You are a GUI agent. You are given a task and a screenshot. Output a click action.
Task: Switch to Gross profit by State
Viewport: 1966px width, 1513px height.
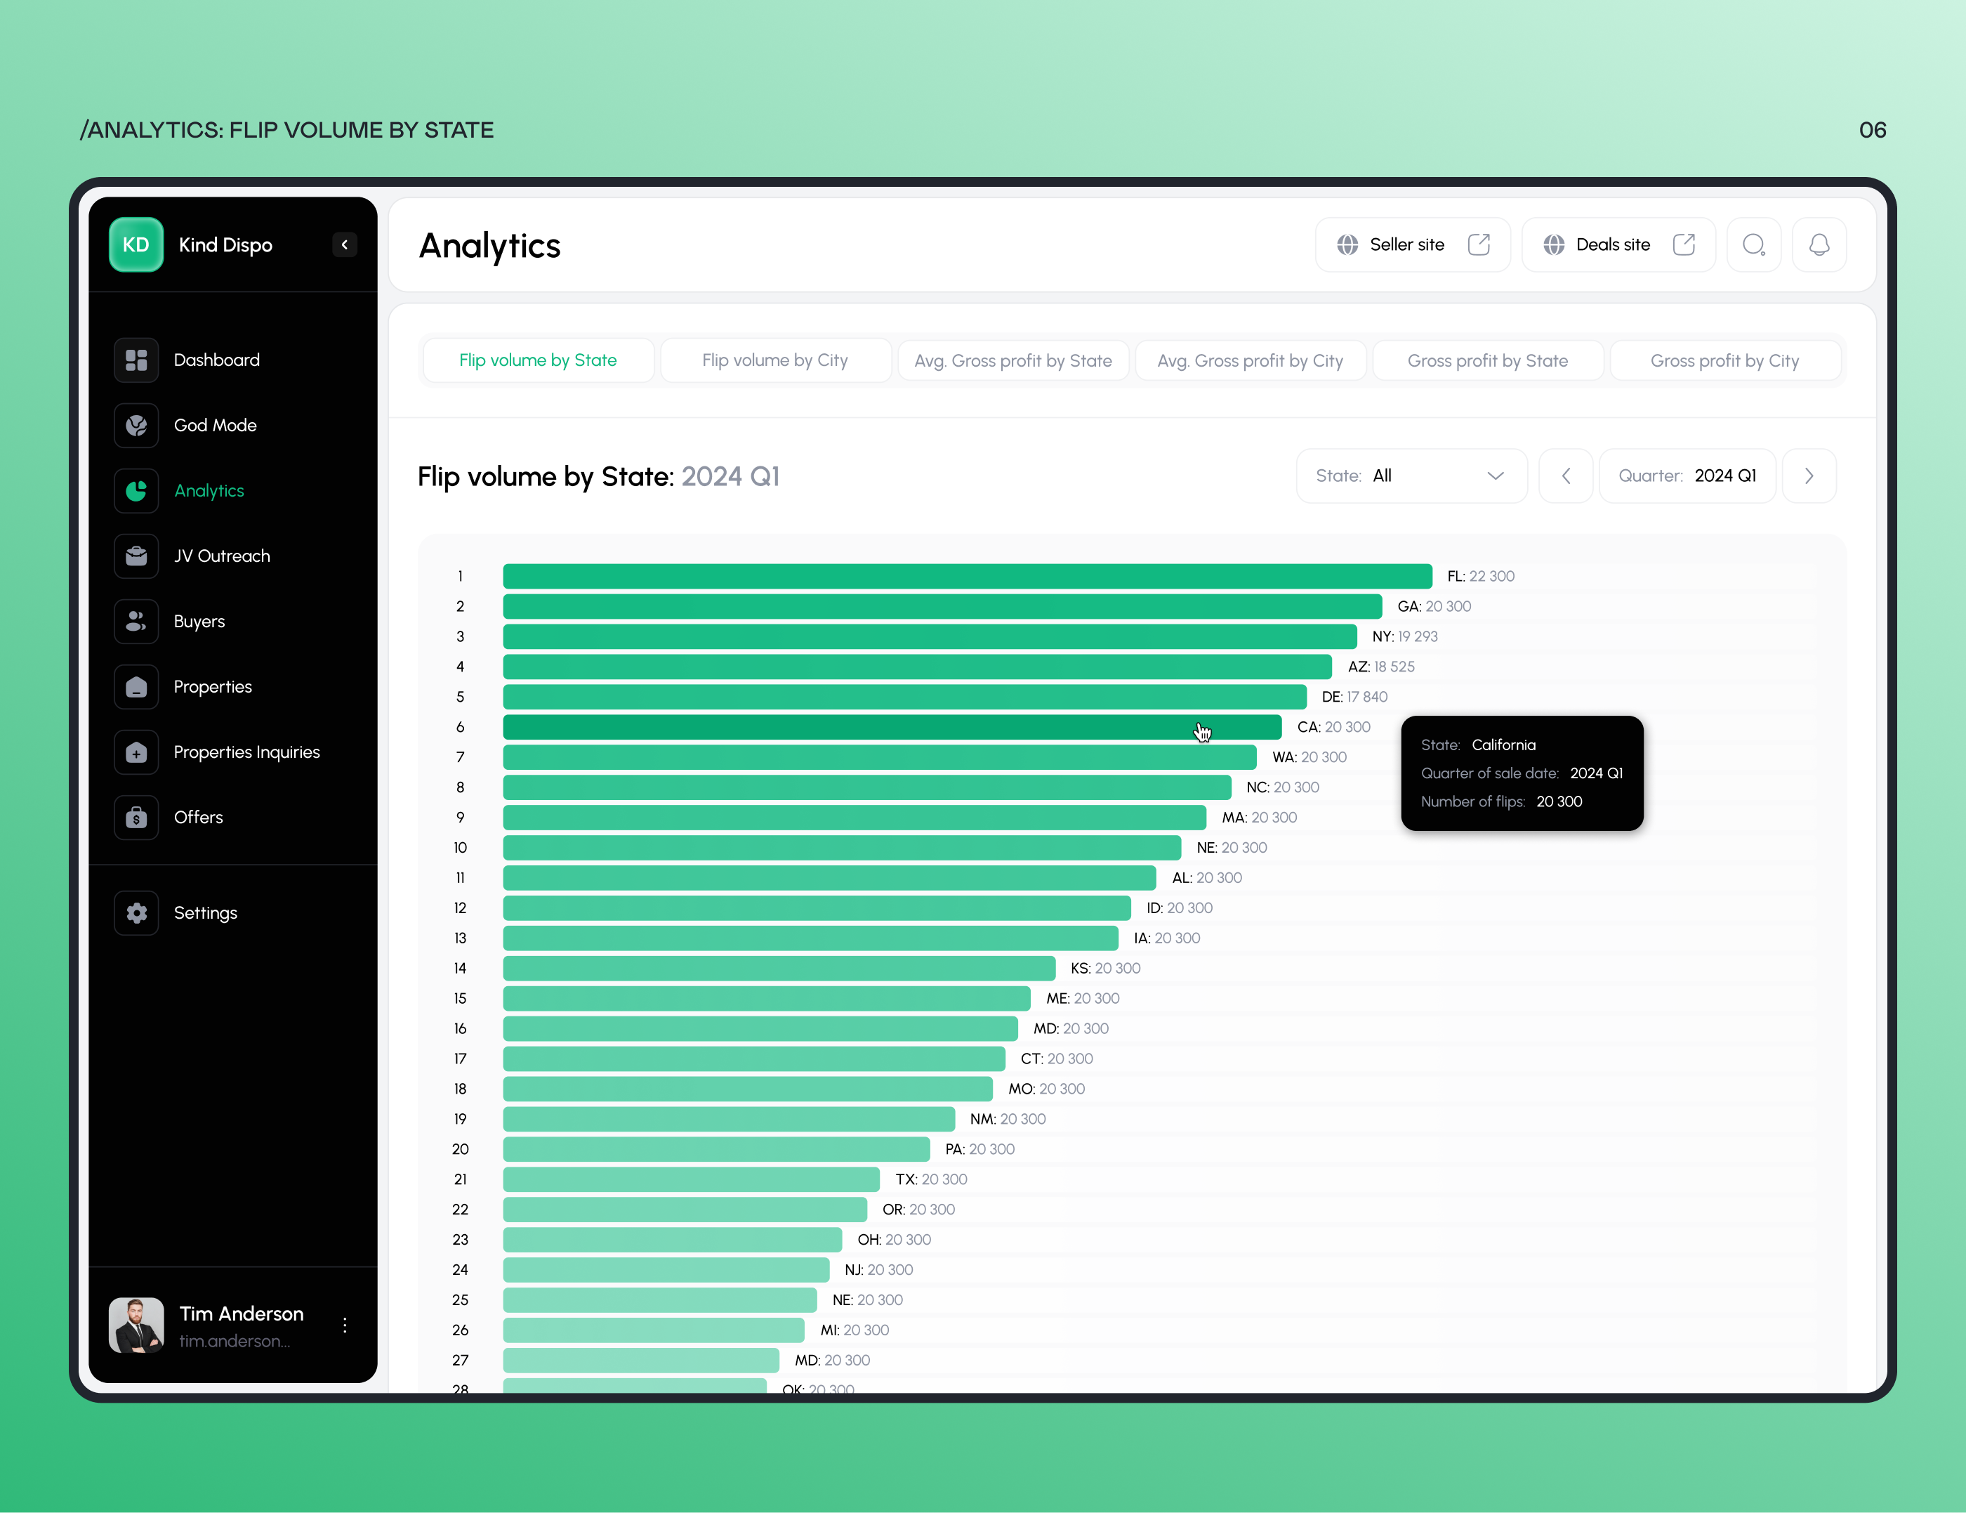(1487, 360)
